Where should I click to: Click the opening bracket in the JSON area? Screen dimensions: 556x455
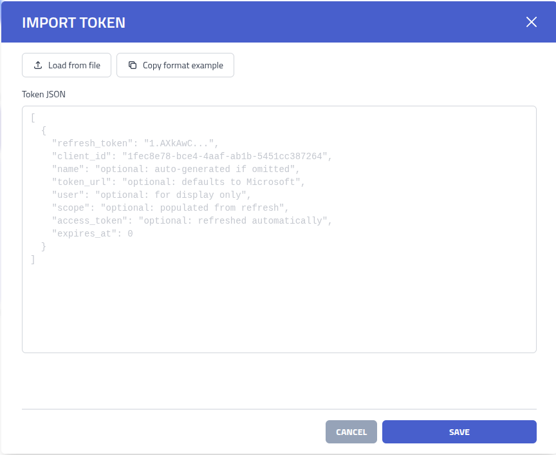point(33,117)
